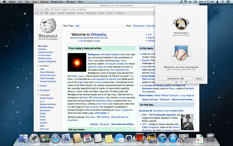
Task: Open Calendar showing 26 in Dock
Action: pyautogui.click(x=87, y=138)
